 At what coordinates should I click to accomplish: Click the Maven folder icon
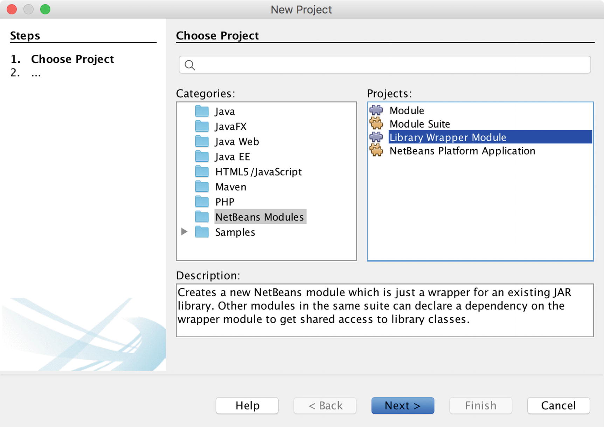202,187
